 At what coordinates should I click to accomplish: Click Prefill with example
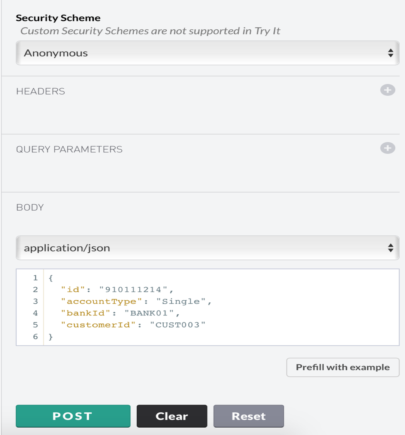click(343, 368)
